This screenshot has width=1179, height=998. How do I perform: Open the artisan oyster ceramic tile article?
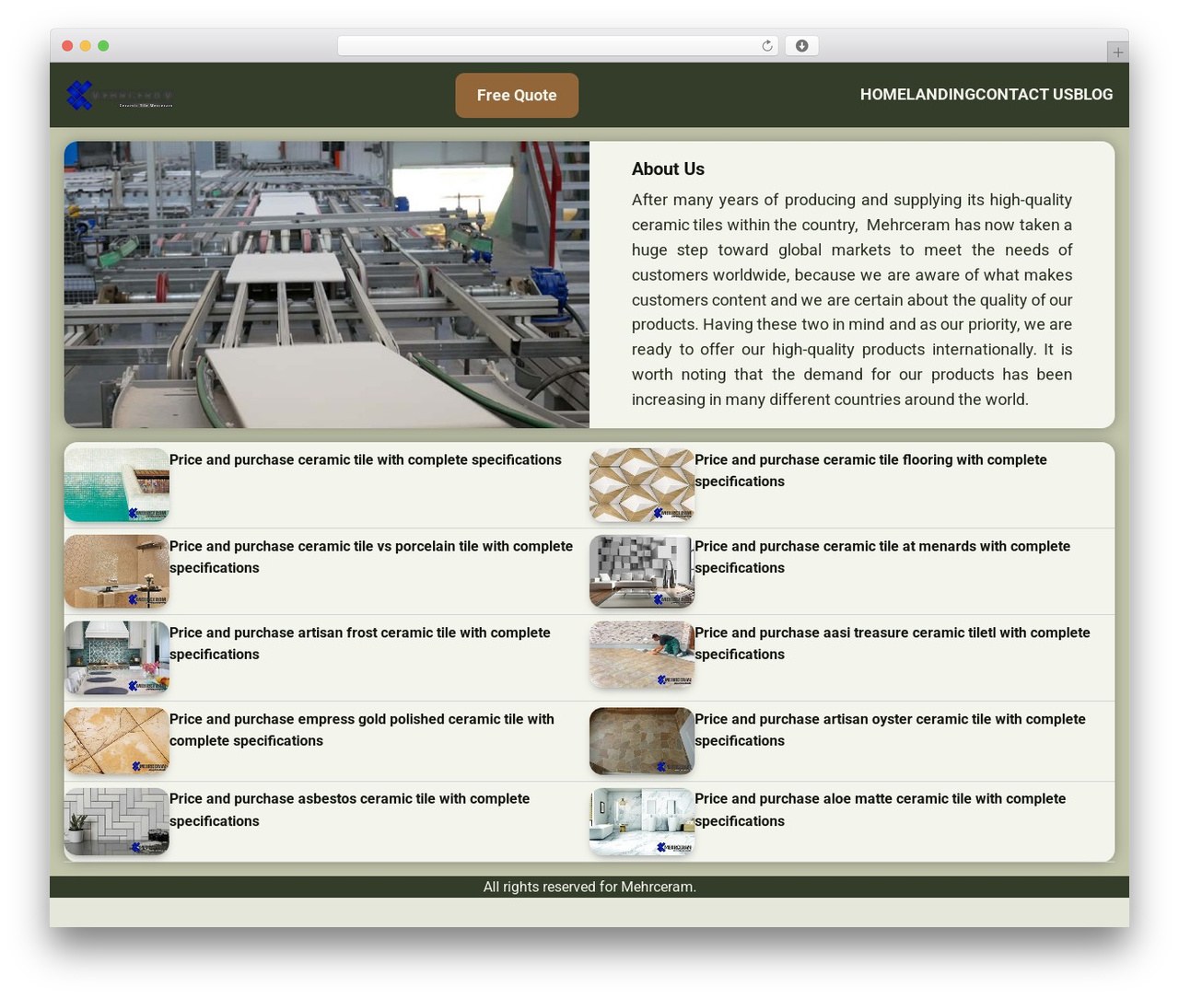890,730
